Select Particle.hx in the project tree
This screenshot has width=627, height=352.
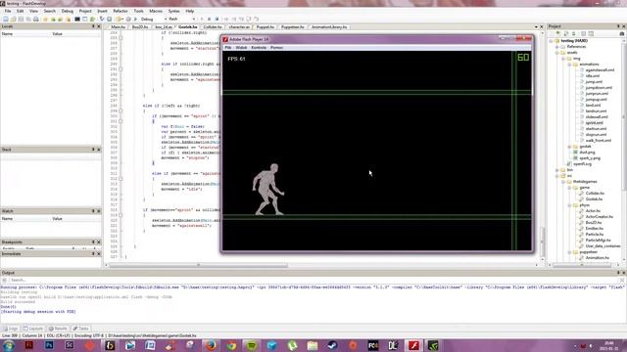pos(595,235)
